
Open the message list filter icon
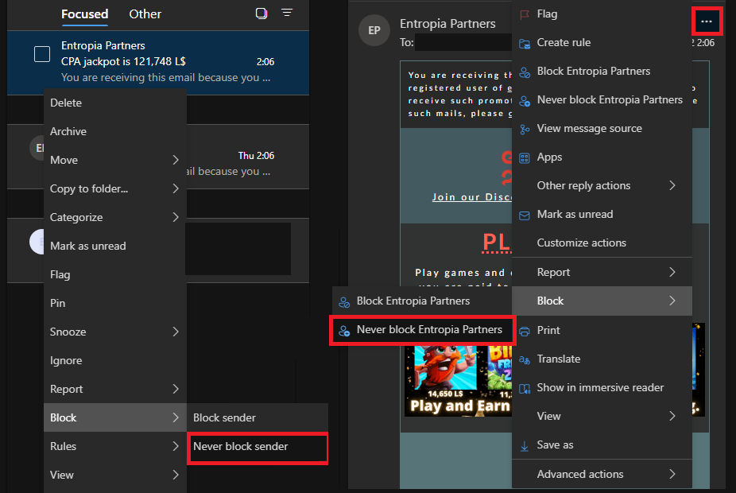(x=287, y=13)
